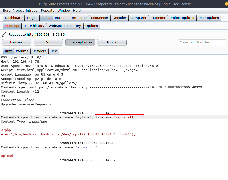
Task: Click the Content-Length: 422 line
Action: click(x=20, y=92)
